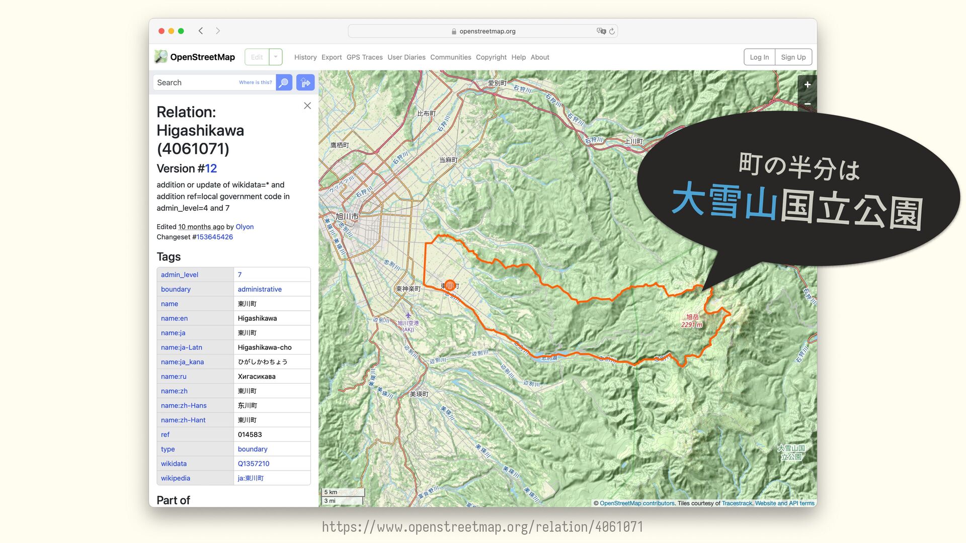Click the page translate icon

click(601, 31)
